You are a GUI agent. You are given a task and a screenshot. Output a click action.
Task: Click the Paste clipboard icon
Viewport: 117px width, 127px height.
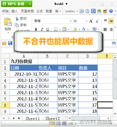coord(8,22)
